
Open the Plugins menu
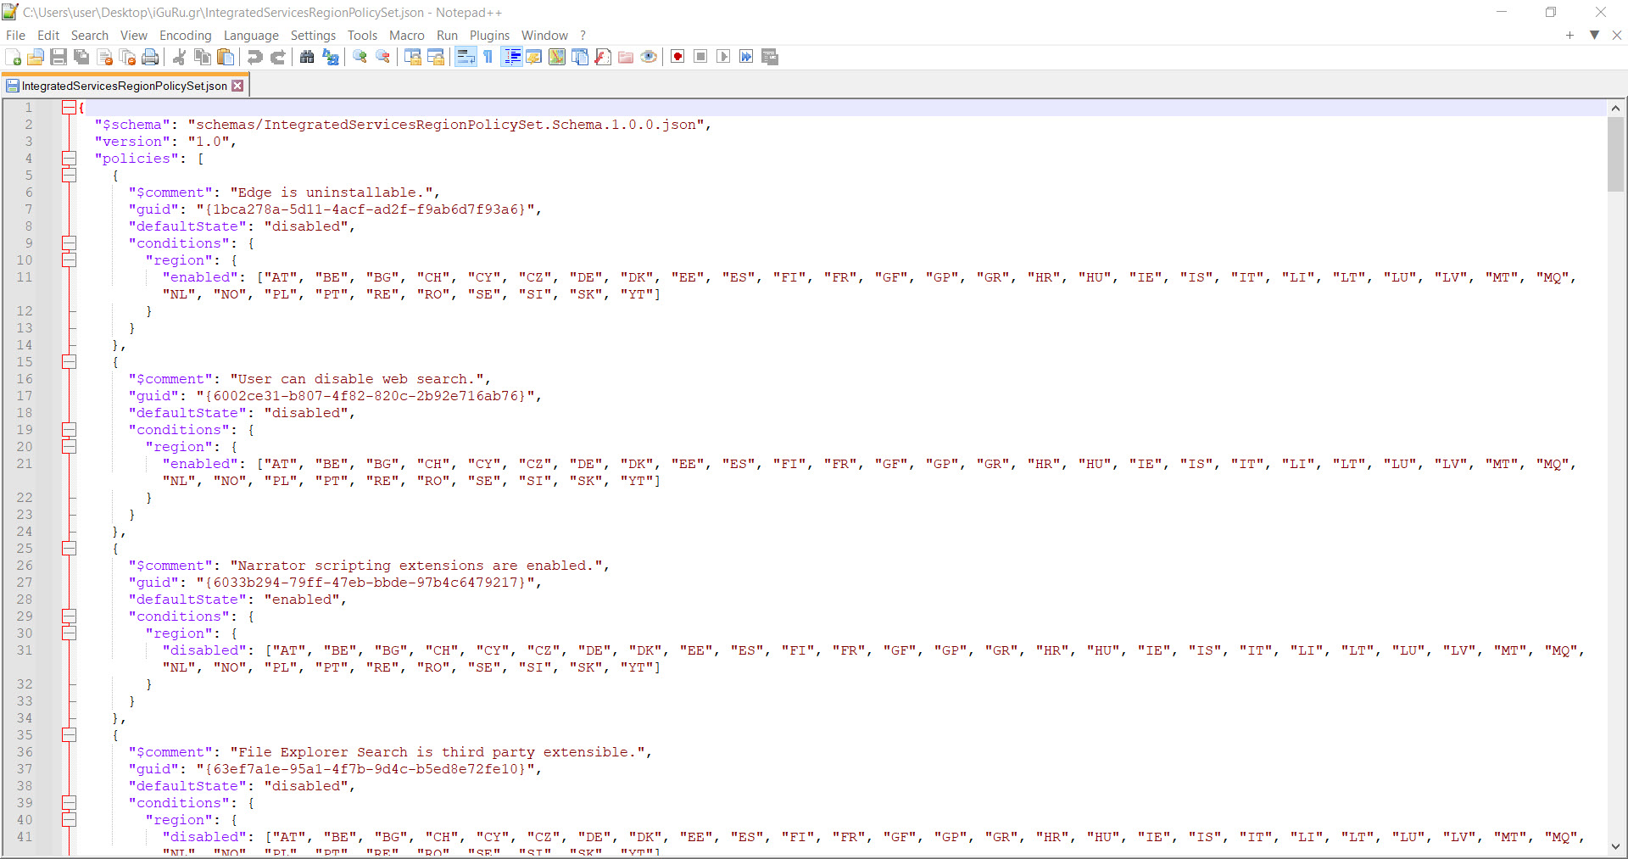489,36
